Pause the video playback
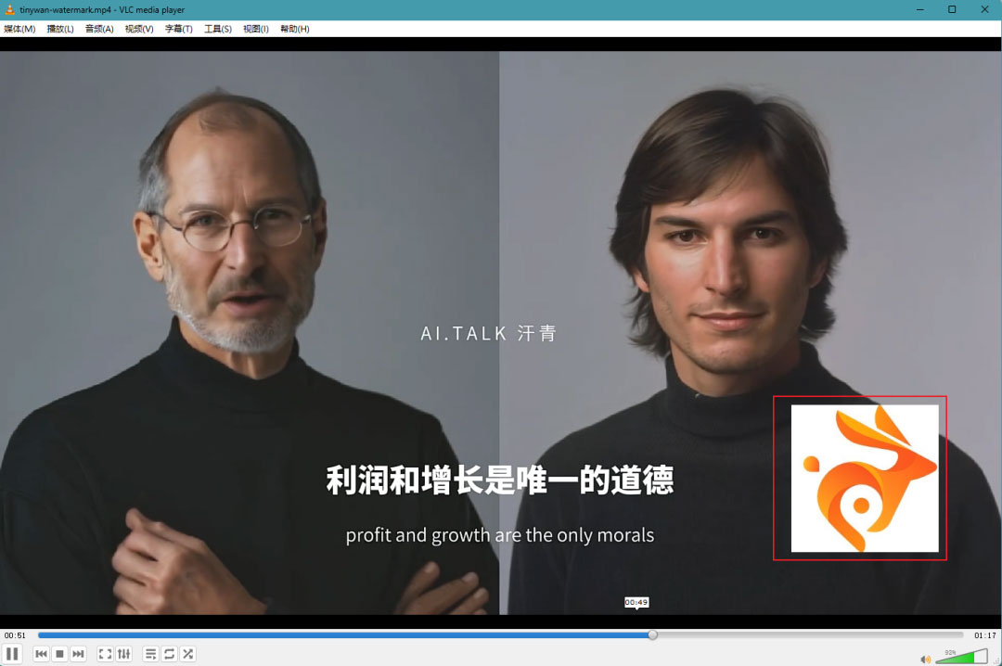 tap(12, 654)
